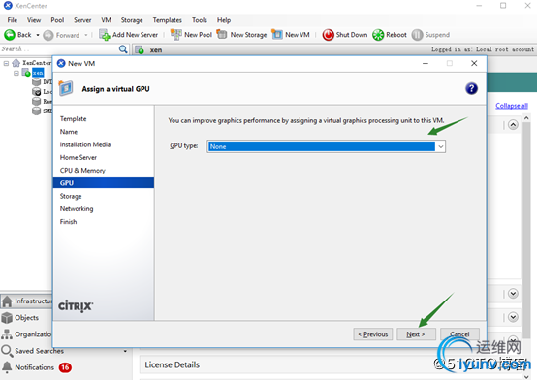This screenshot has height=380, width=537.
Task: Click the New Pool toolbar icon
Action: tap(176, 35)
